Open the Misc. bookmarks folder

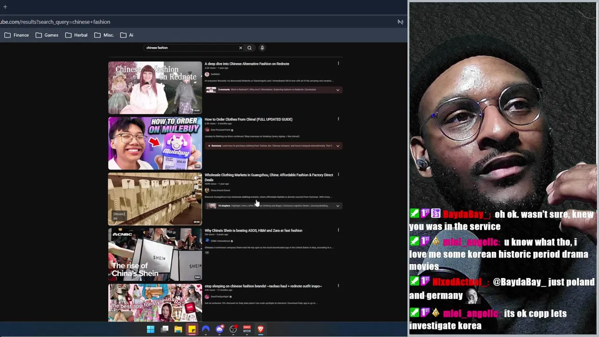click(104, 35)
